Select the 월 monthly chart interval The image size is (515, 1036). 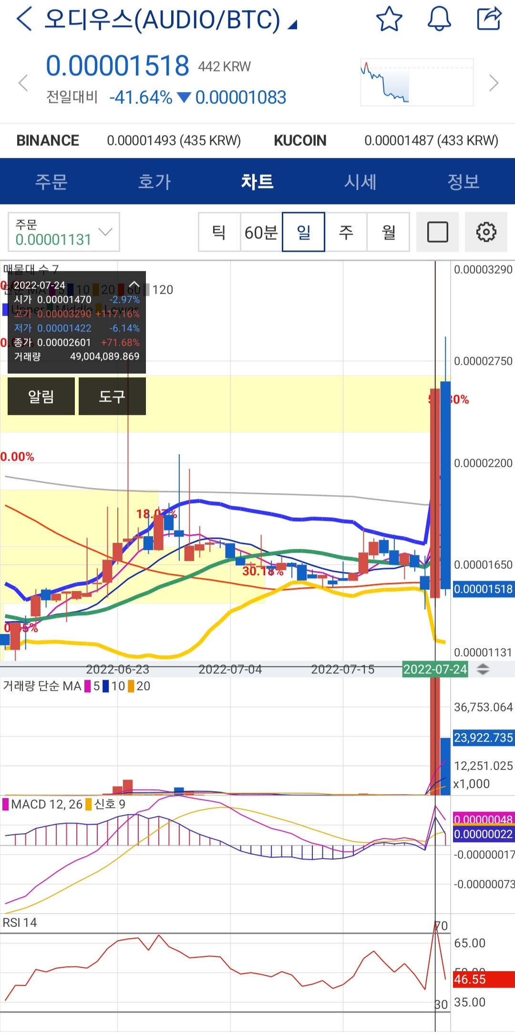pos(388,232)
